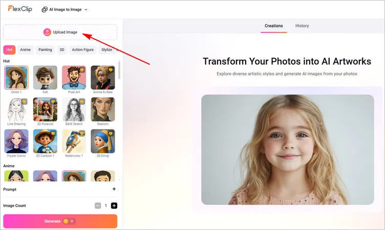Click the Image Count label
The width and height of the screenshot is (385, 230).
tap(14, 206)
